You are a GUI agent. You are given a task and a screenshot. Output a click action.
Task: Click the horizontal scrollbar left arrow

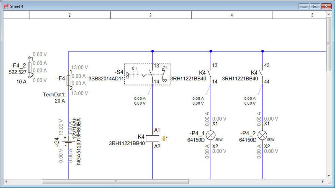click(x=6, y=182)
